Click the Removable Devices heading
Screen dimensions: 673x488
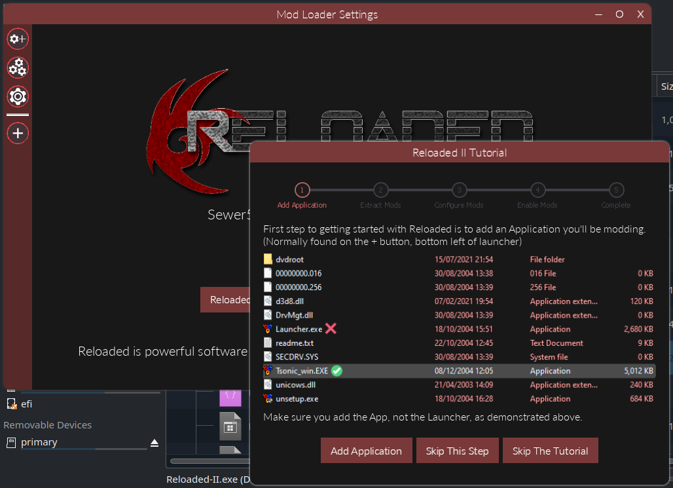pos(48,425)
